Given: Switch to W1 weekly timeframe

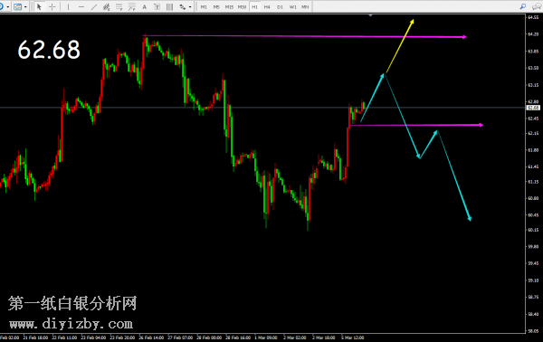Looking at the screenshot, I should (292, 7).
